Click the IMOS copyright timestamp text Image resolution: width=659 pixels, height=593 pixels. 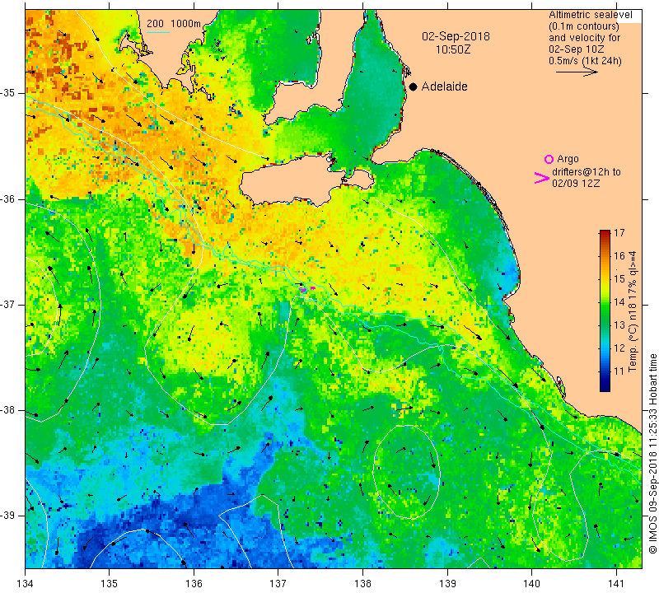click(652, 453)
